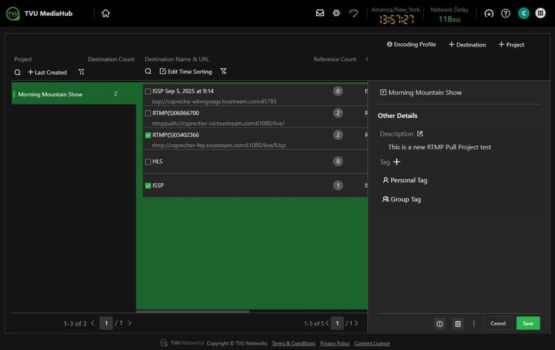Click the help question mark icon
Screen dimensions: 555x350
click(506, 14)
